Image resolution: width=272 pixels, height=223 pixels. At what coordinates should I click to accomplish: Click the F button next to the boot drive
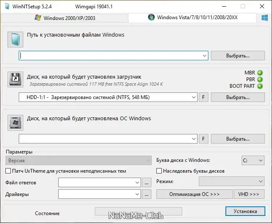(x=203, y=97)
